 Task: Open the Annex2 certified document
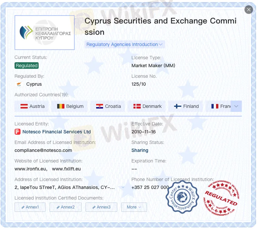65,207
